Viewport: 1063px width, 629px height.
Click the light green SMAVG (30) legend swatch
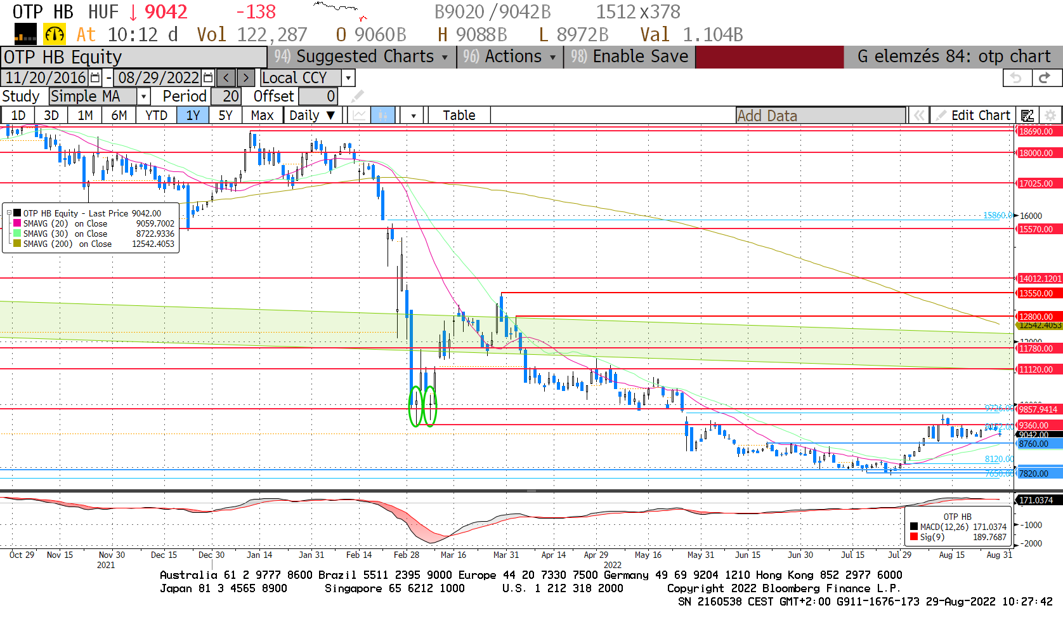click(17, 234)
